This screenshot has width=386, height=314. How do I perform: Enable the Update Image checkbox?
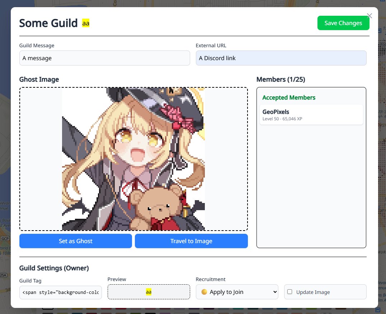tap(290, 292)
